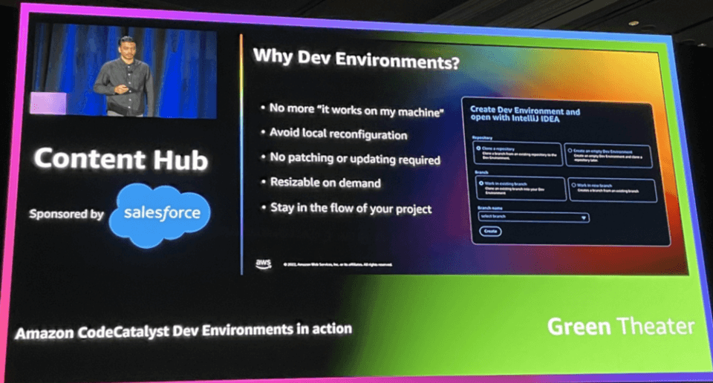Select 'Create an empty Dev Environment' radio option

pos(570,151)
